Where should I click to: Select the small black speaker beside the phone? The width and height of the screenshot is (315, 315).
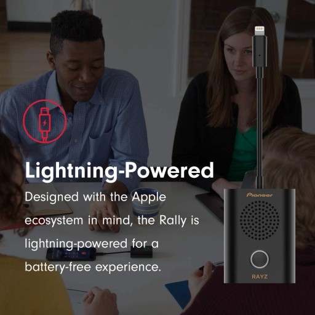coord(142,252)
